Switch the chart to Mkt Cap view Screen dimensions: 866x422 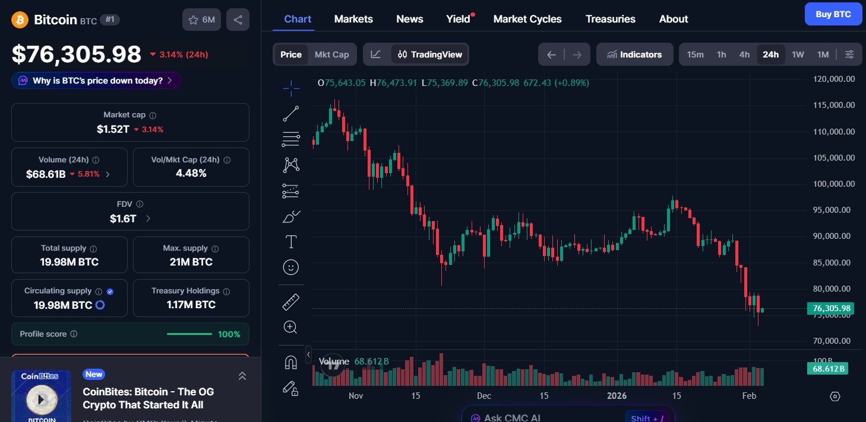[x=331, y=54]
